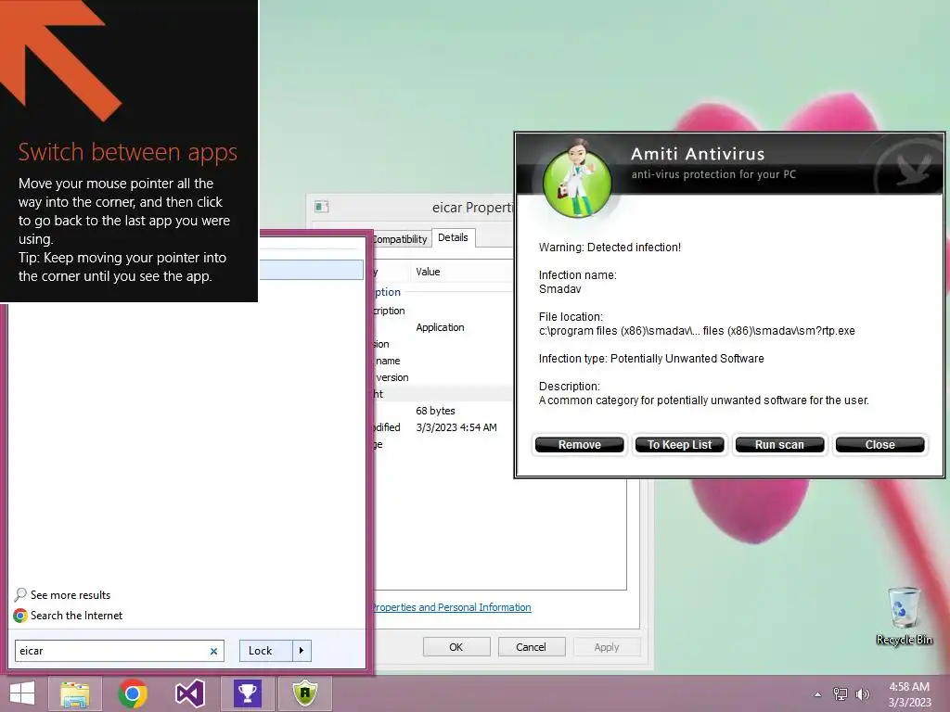Open the Windows Start button
The image size is (950, 712).
pyautogui.click(x=23, y=693)
